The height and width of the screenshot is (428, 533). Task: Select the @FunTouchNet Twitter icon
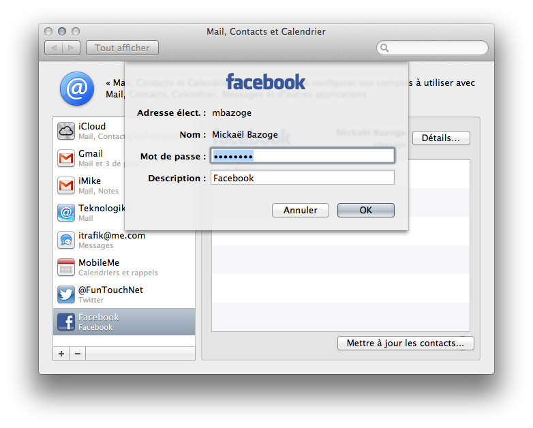pos(66,294)
